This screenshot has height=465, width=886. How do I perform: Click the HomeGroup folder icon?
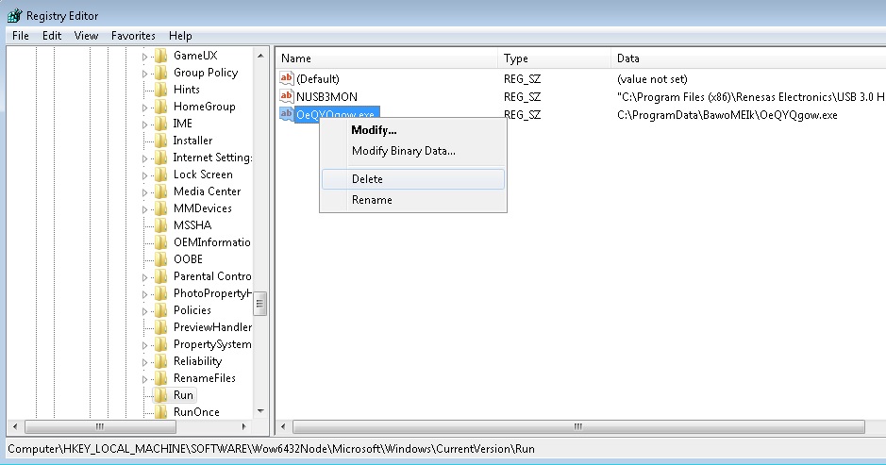click(x=161, y=107)
